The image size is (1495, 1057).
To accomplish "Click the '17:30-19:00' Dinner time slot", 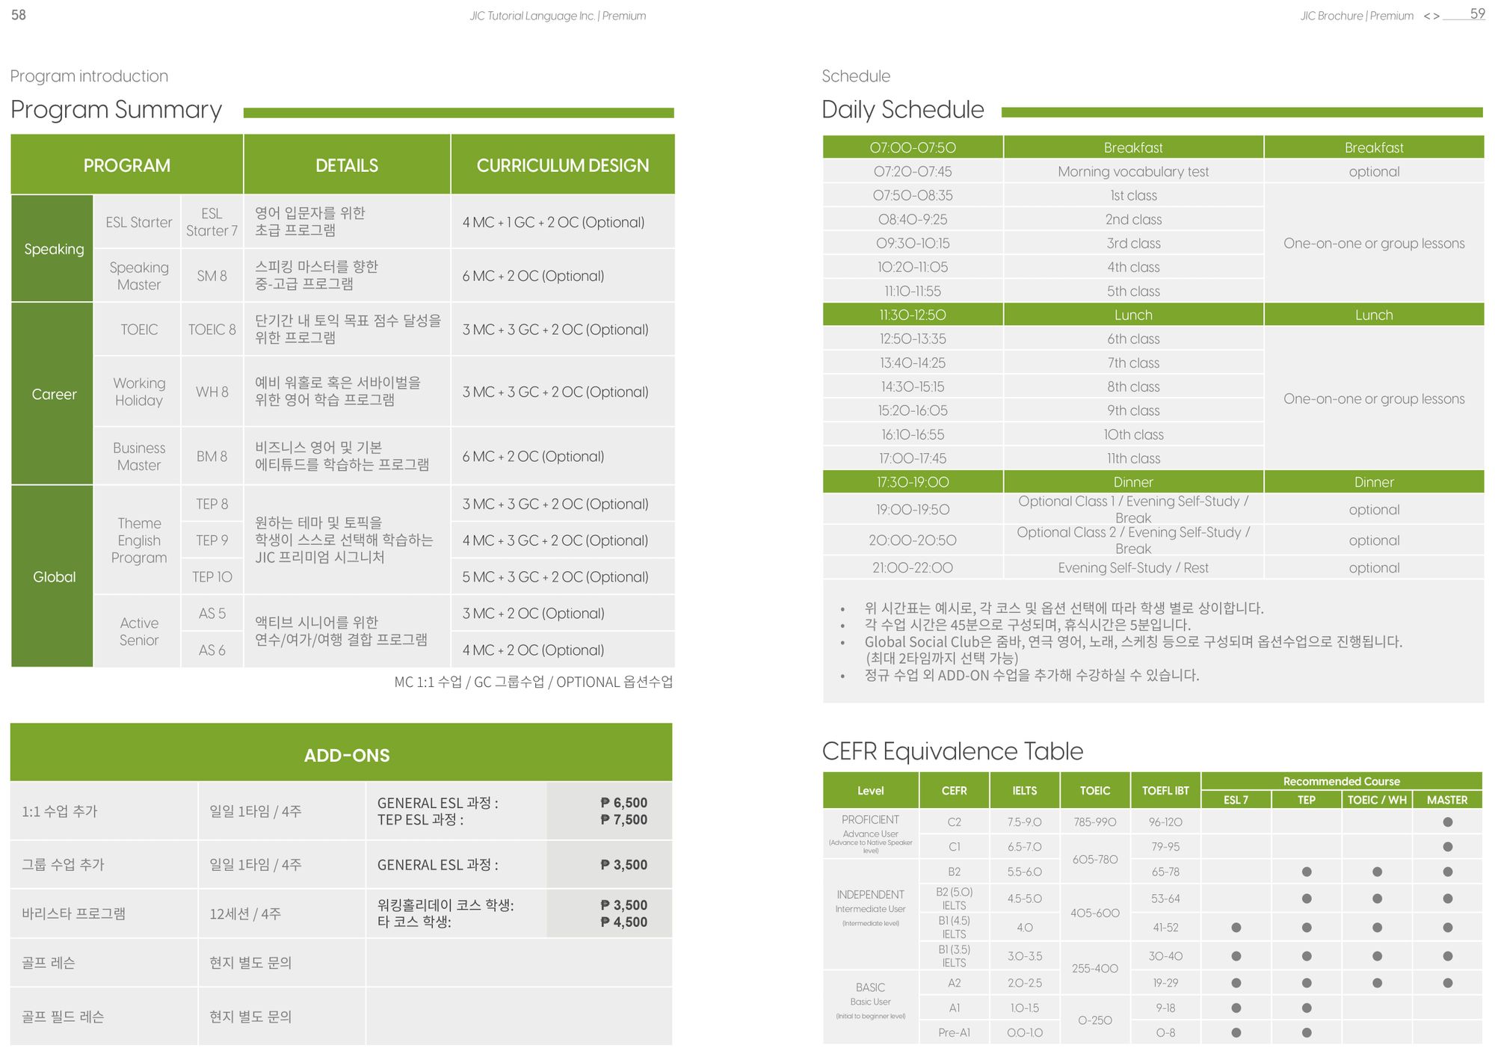I will tap(913, 482).
